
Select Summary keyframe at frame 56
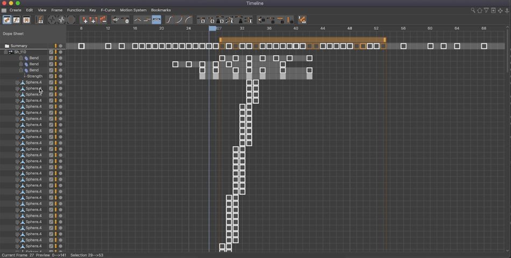[403, 46]
